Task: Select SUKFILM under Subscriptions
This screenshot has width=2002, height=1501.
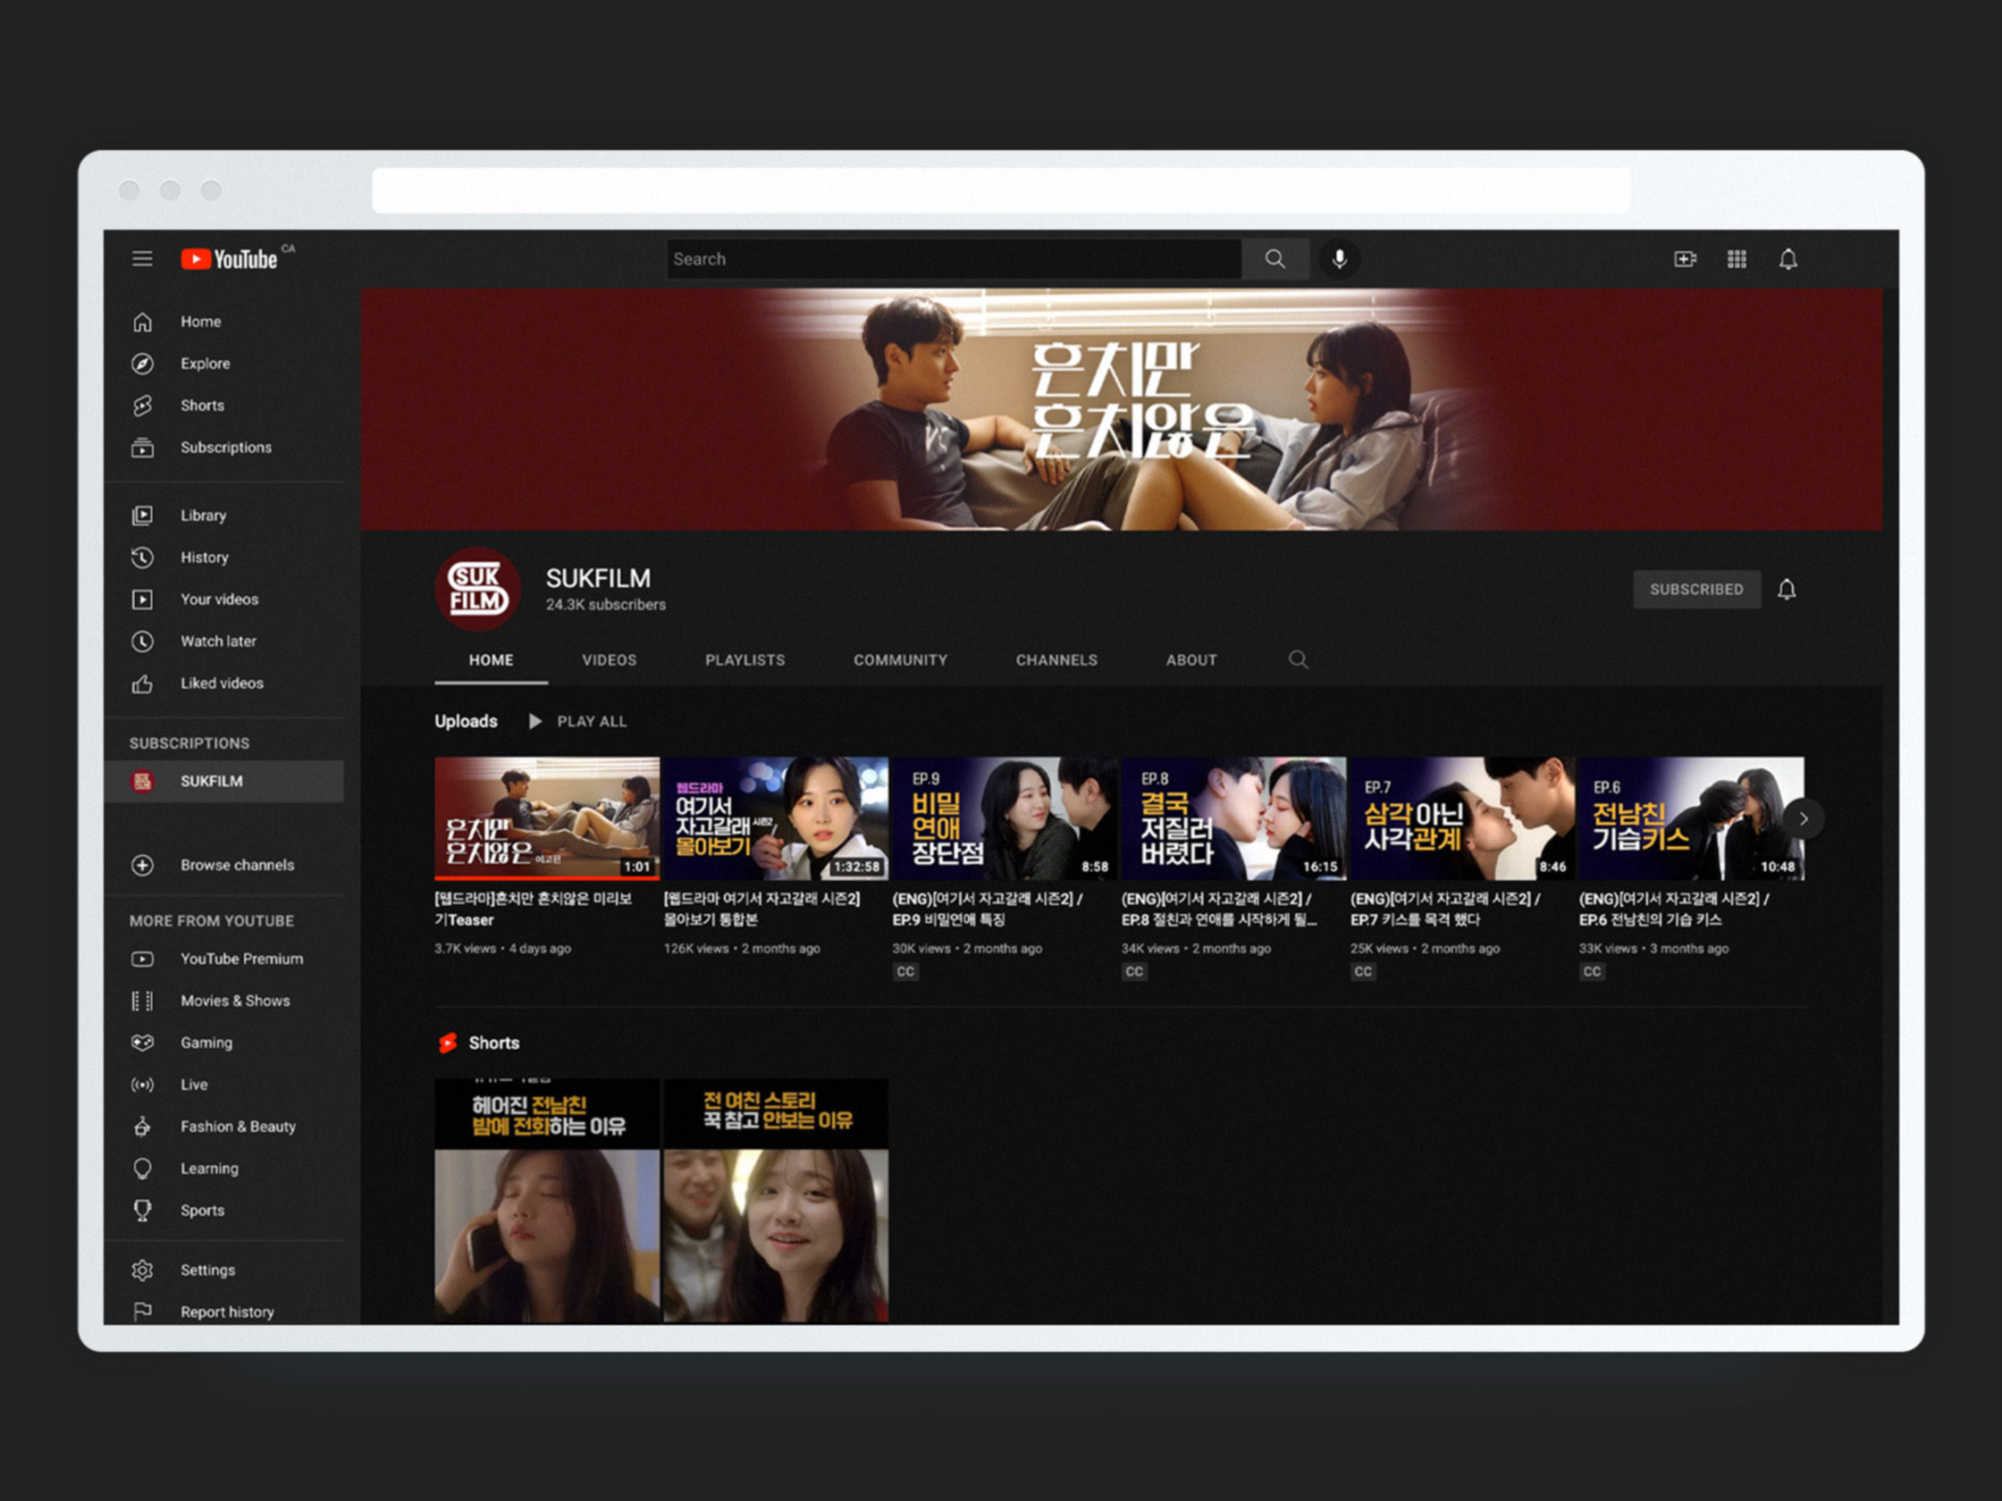Action: click(x=223, y=781)
